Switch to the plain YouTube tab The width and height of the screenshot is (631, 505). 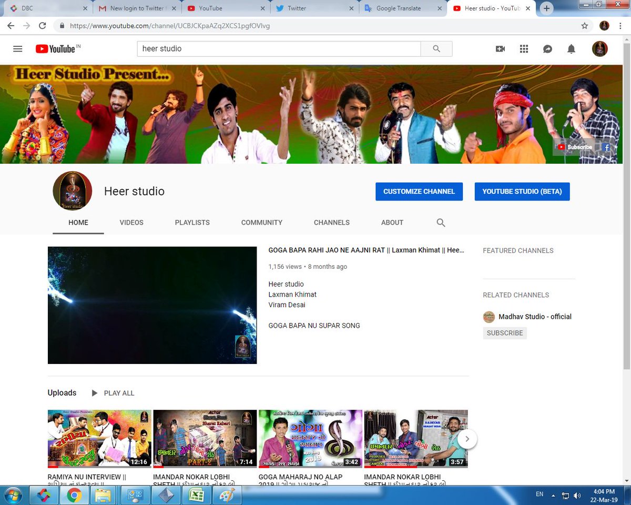[x=226, y=8]
